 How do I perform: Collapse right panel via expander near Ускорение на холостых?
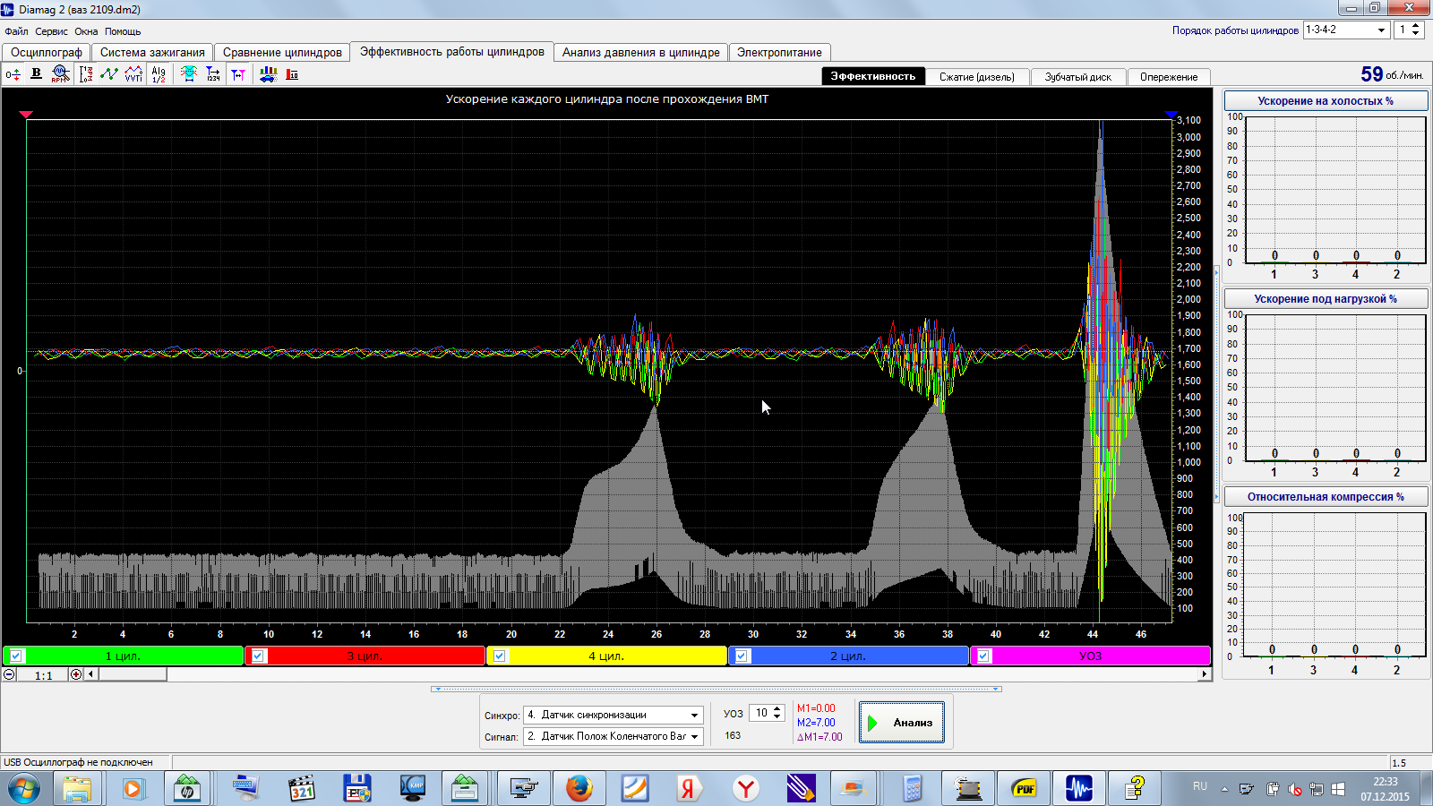1216,271
